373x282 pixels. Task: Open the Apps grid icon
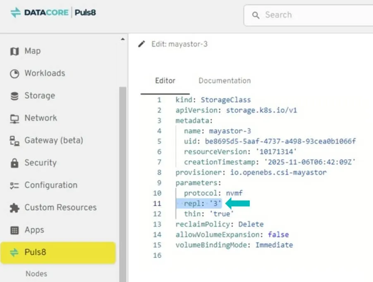click(14, 230)
